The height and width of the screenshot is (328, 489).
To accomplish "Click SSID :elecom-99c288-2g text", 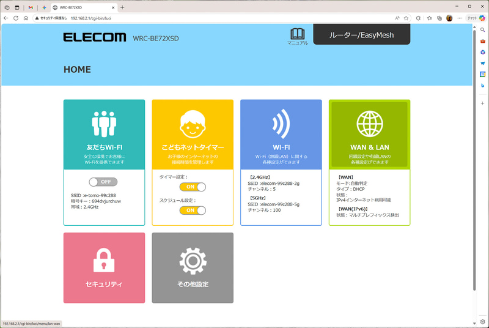I will click(x=273, y=183).
